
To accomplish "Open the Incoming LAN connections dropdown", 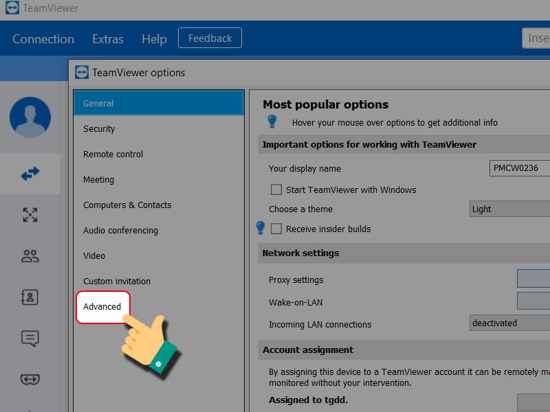I will pyautogui.click(x=509, y=323).
